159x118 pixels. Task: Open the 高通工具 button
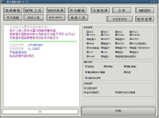(x=78, y=18)
